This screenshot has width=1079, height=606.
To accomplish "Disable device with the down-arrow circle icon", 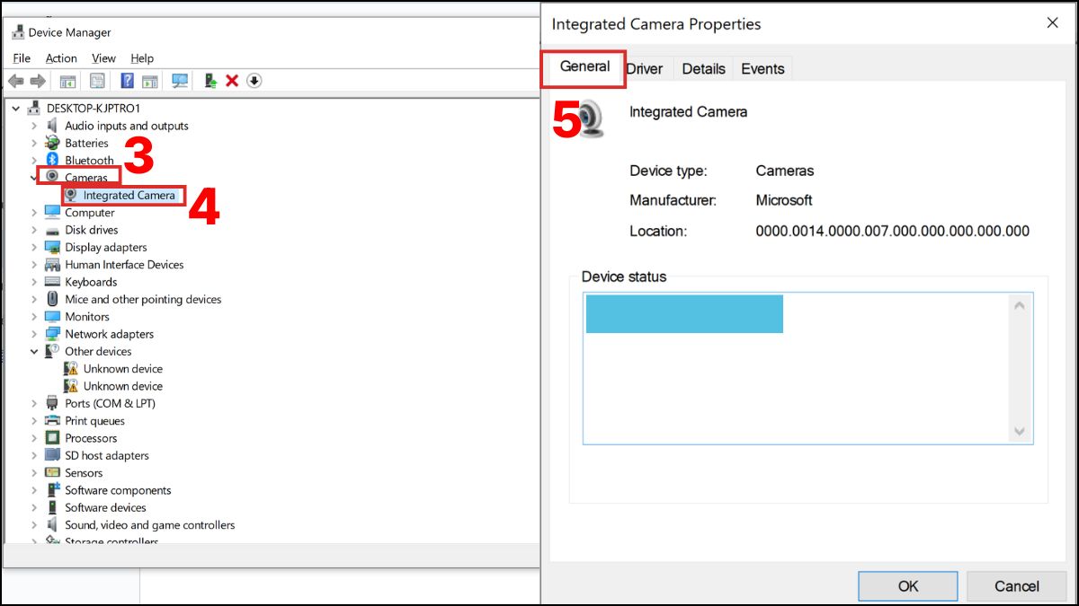I will pos(254,81).
